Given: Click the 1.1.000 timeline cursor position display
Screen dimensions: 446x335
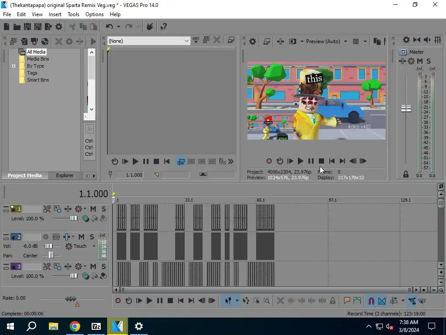Looking at the screenshot, I should (93, 194).
